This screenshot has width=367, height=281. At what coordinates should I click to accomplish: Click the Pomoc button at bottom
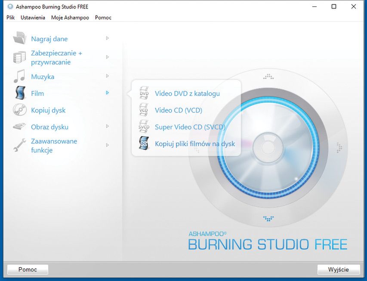pyautogui.click(x=28, y=269)
